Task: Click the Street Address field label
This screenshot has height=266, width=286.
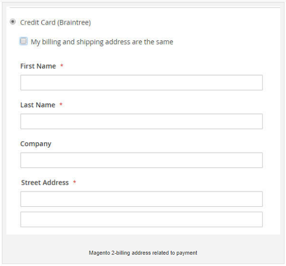Action: tap(45, 183)
